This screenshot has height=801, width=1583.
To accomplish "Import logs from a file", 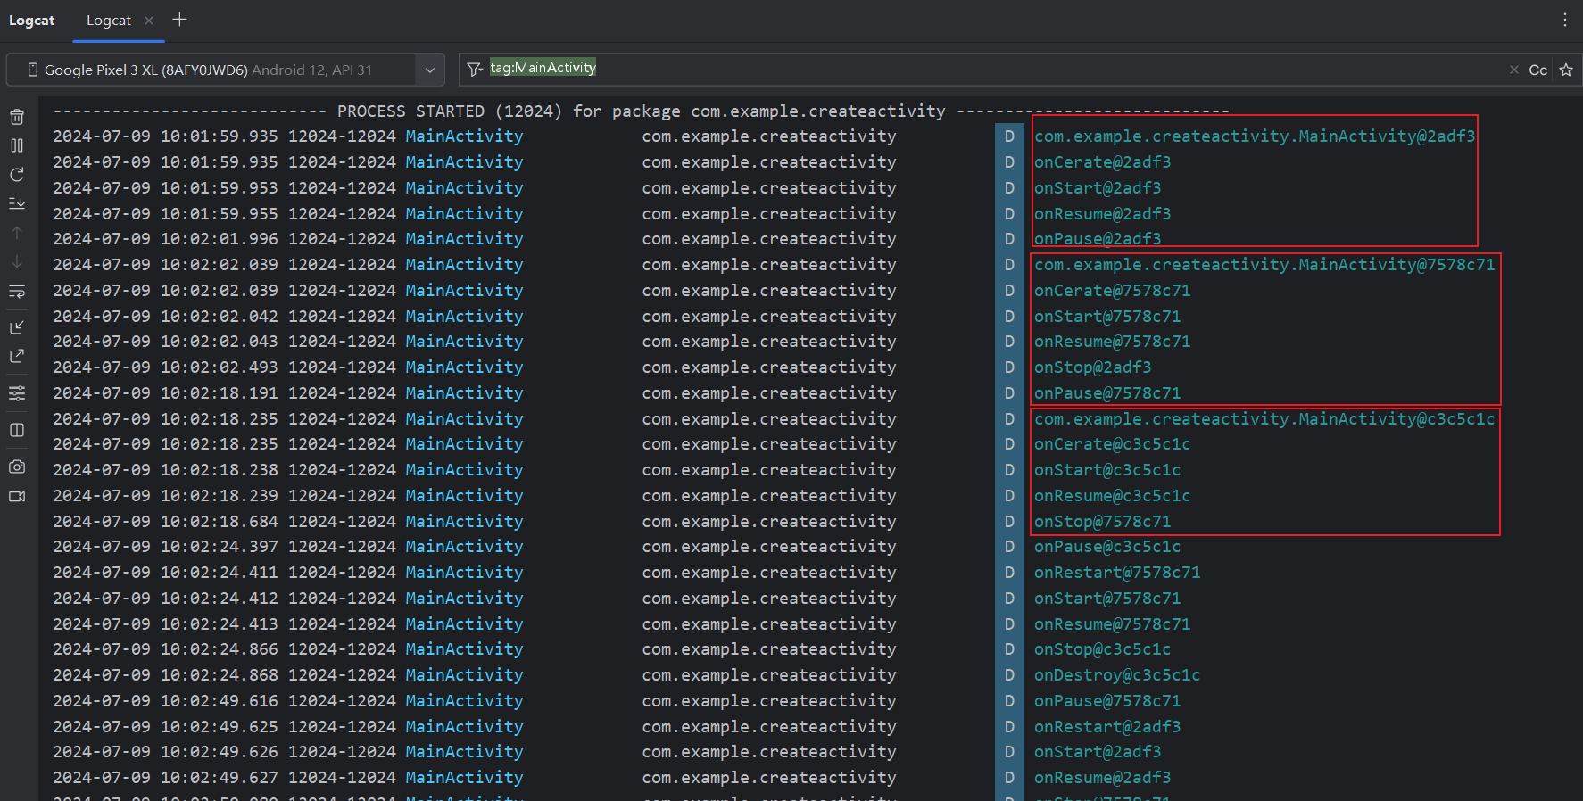I will [17, 327].
